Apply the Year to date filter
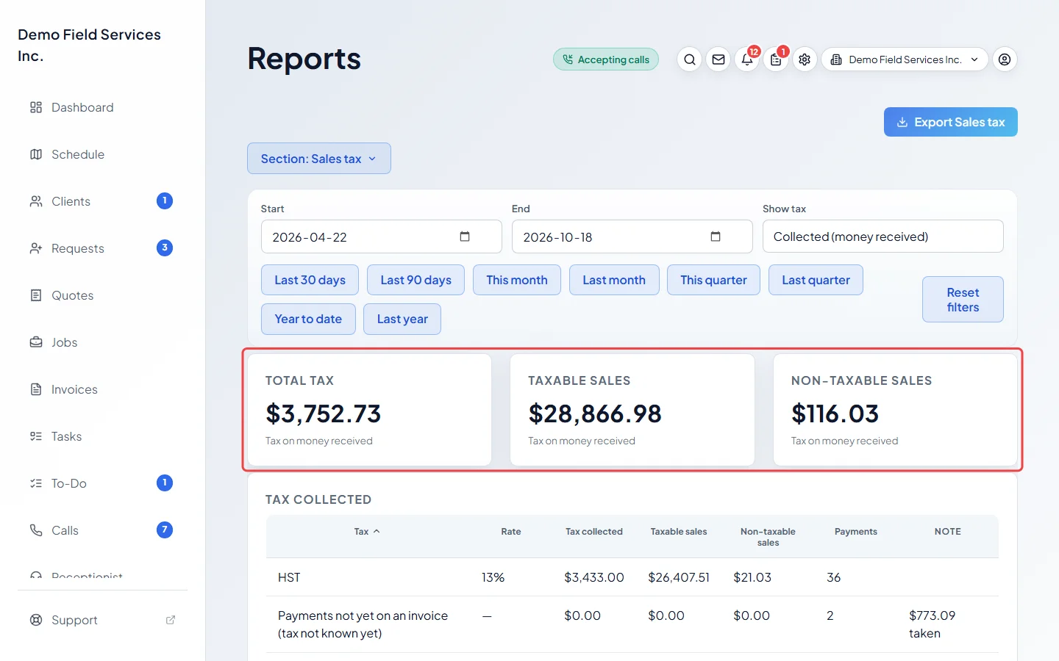 point(308,319)
